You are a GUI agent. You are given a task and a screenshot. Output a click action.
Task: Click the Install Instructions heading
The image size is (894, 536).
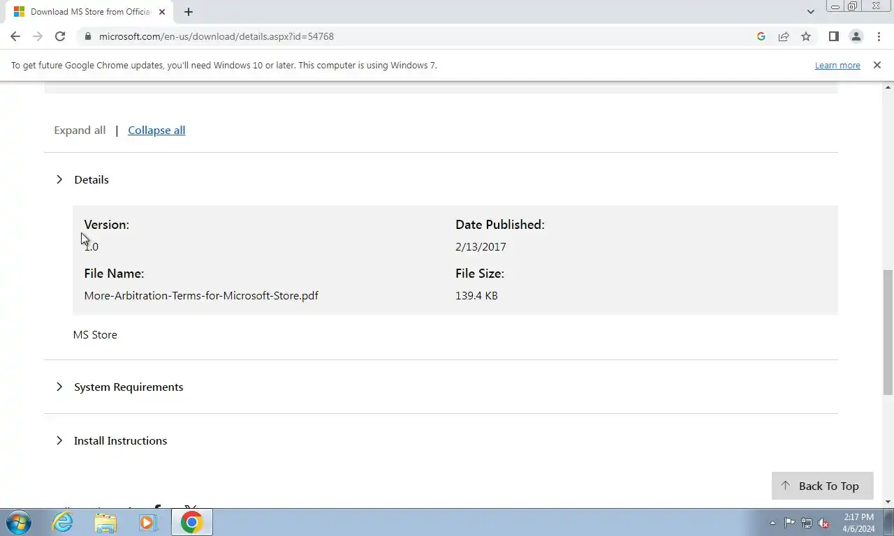click(120, 440)
